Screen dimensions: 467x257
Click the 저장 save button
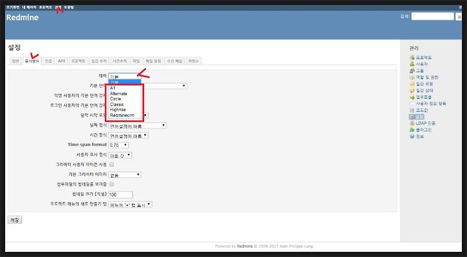pos(14,220)
